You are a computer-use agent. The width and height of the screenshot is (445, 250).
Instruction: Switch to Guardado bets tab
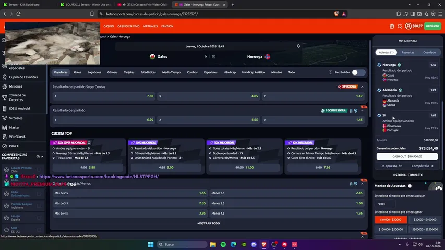click(x=429, y=53)
